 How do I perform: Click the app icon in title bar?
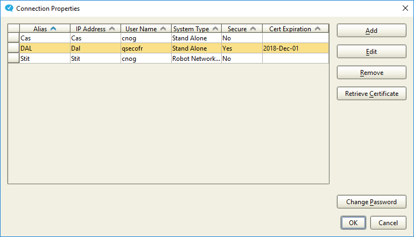tap(9, 9)
